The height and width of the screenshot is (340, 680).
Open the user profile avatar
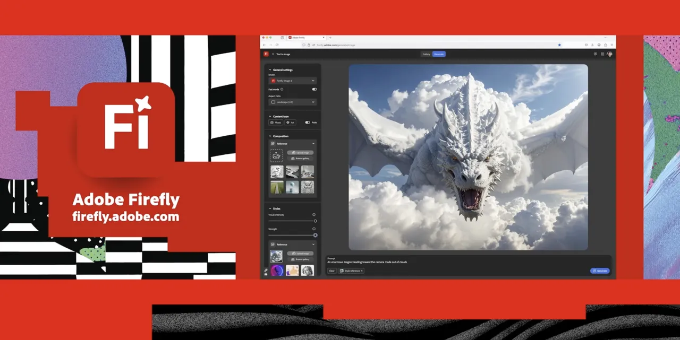coord(609,54)
